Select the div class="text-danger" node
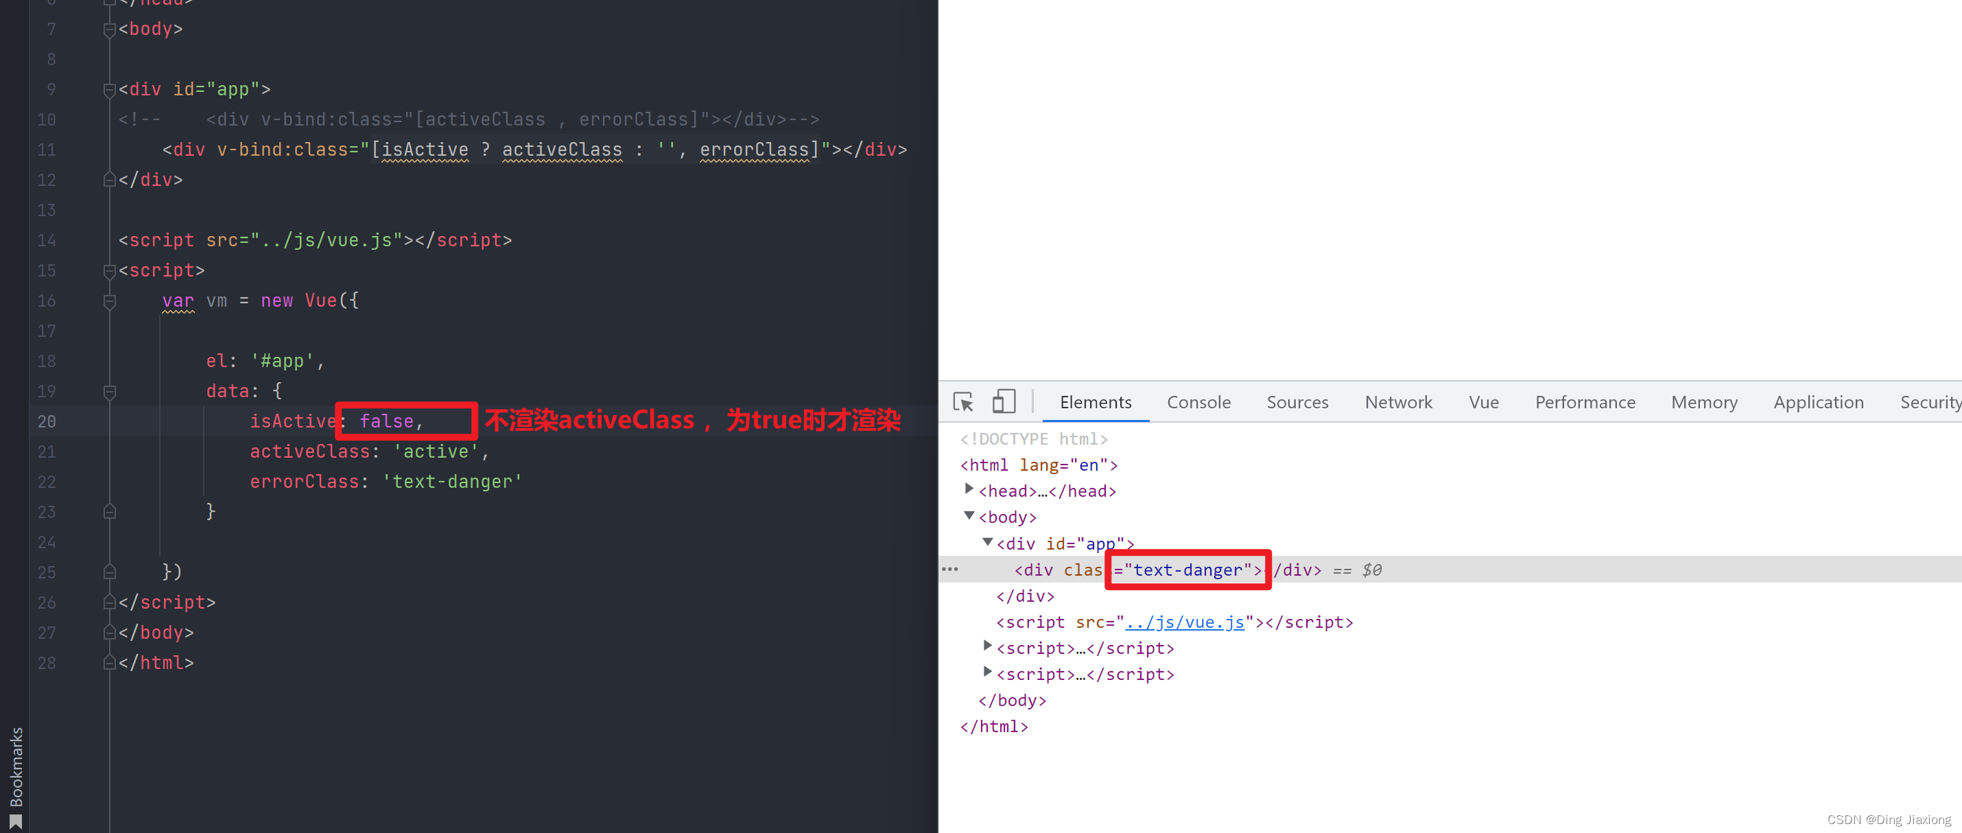 [x=1168, y=570]
